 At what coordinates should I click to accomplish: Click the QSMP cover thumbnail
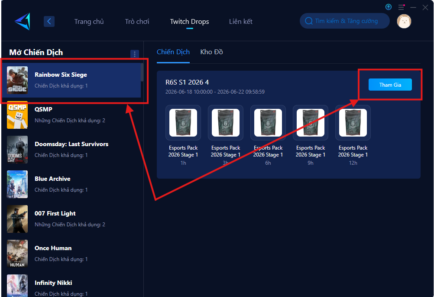[x=17, y=115]
